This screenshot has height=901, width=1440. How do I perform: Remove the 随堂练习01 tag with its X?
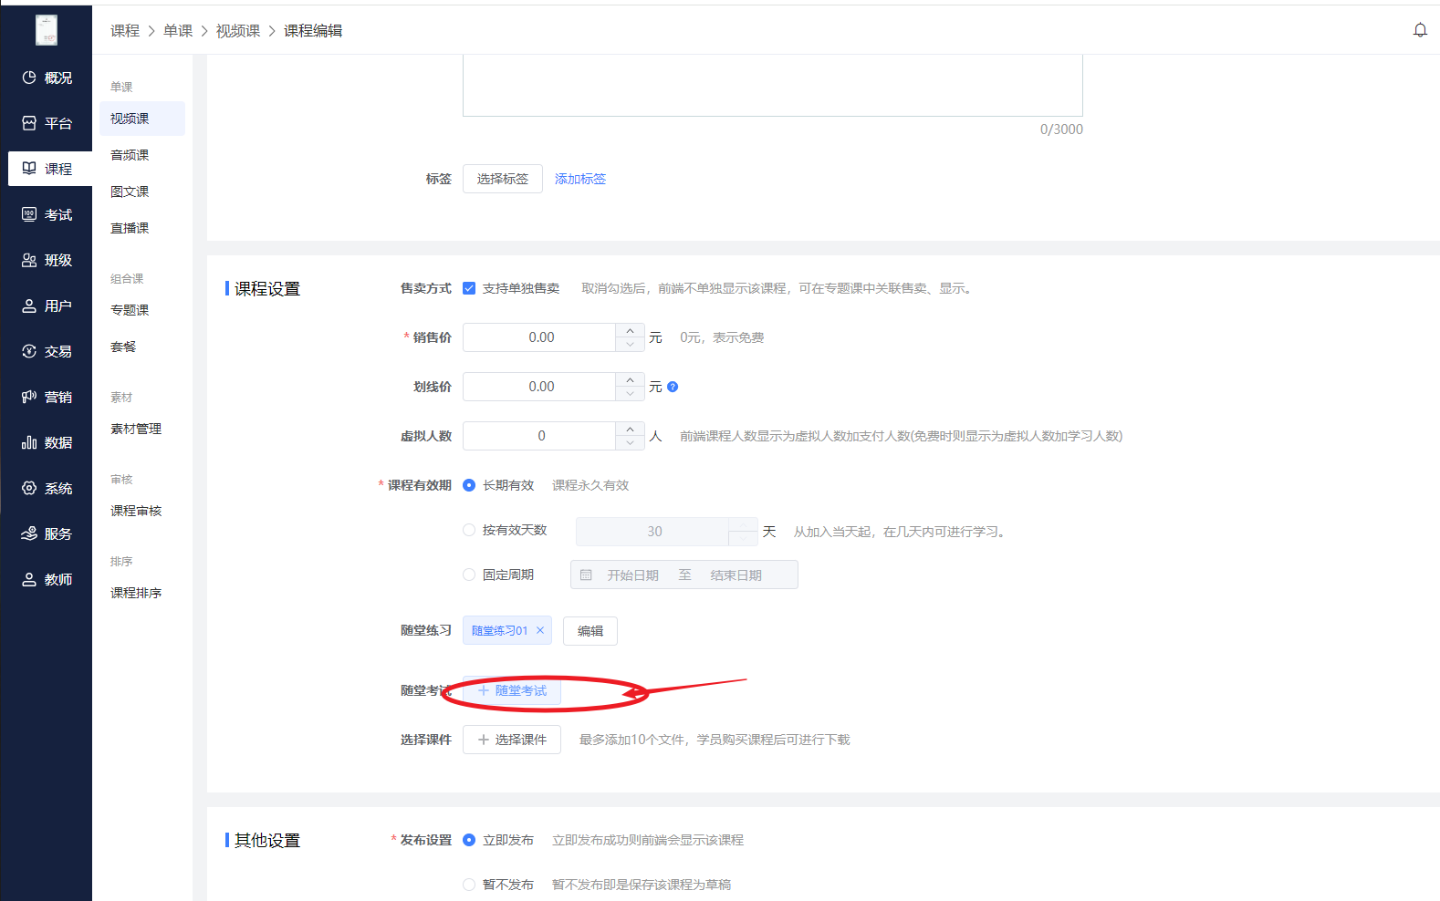tap(540, 630)
